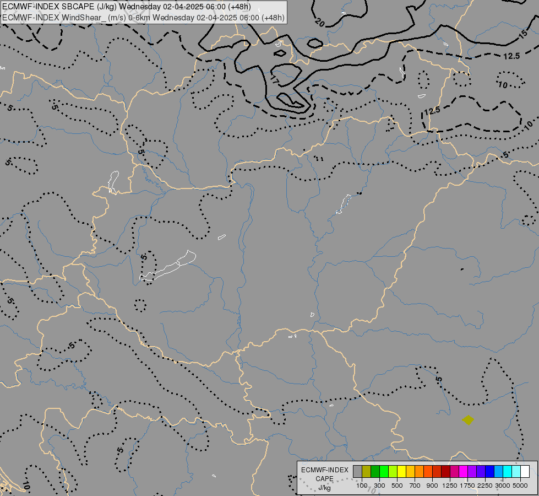This screenshot has width=539, height=496.
Task: Click the SBCAPE title line
Action: (x=127, y=7)
